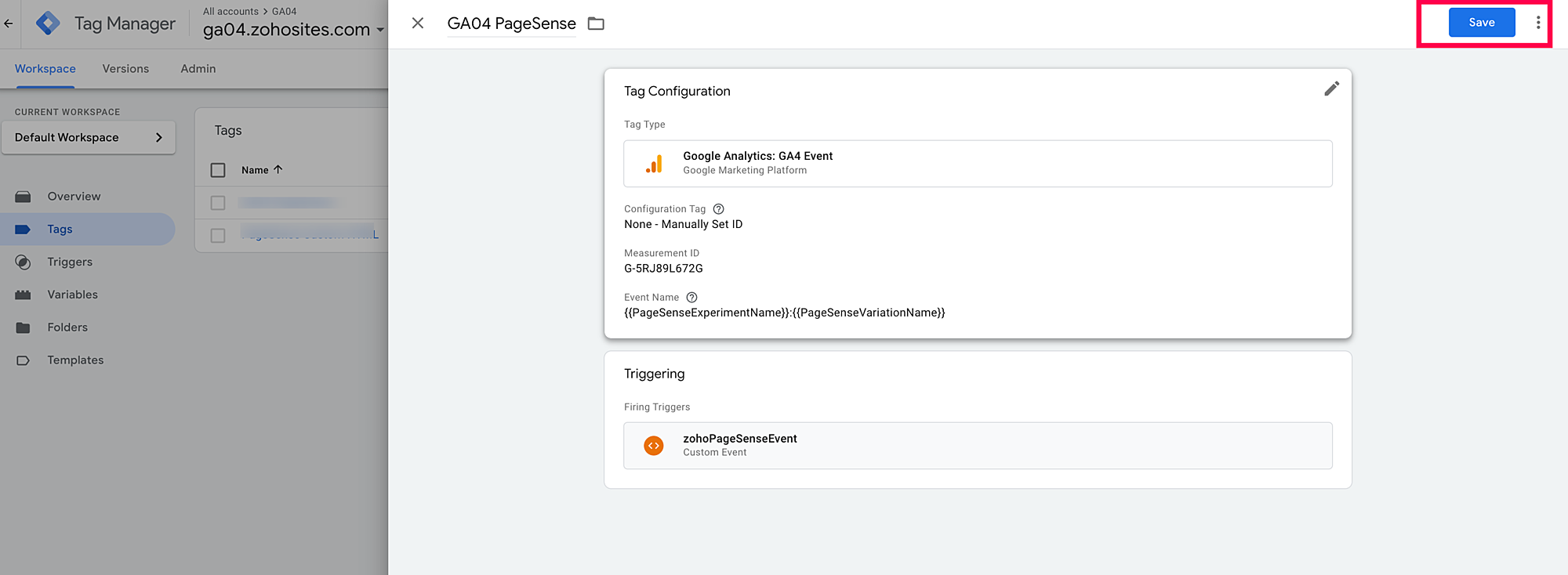Check the second tag row checkbox
The width and height of the screenshot is (1568, 575).
tap(218, 236)
